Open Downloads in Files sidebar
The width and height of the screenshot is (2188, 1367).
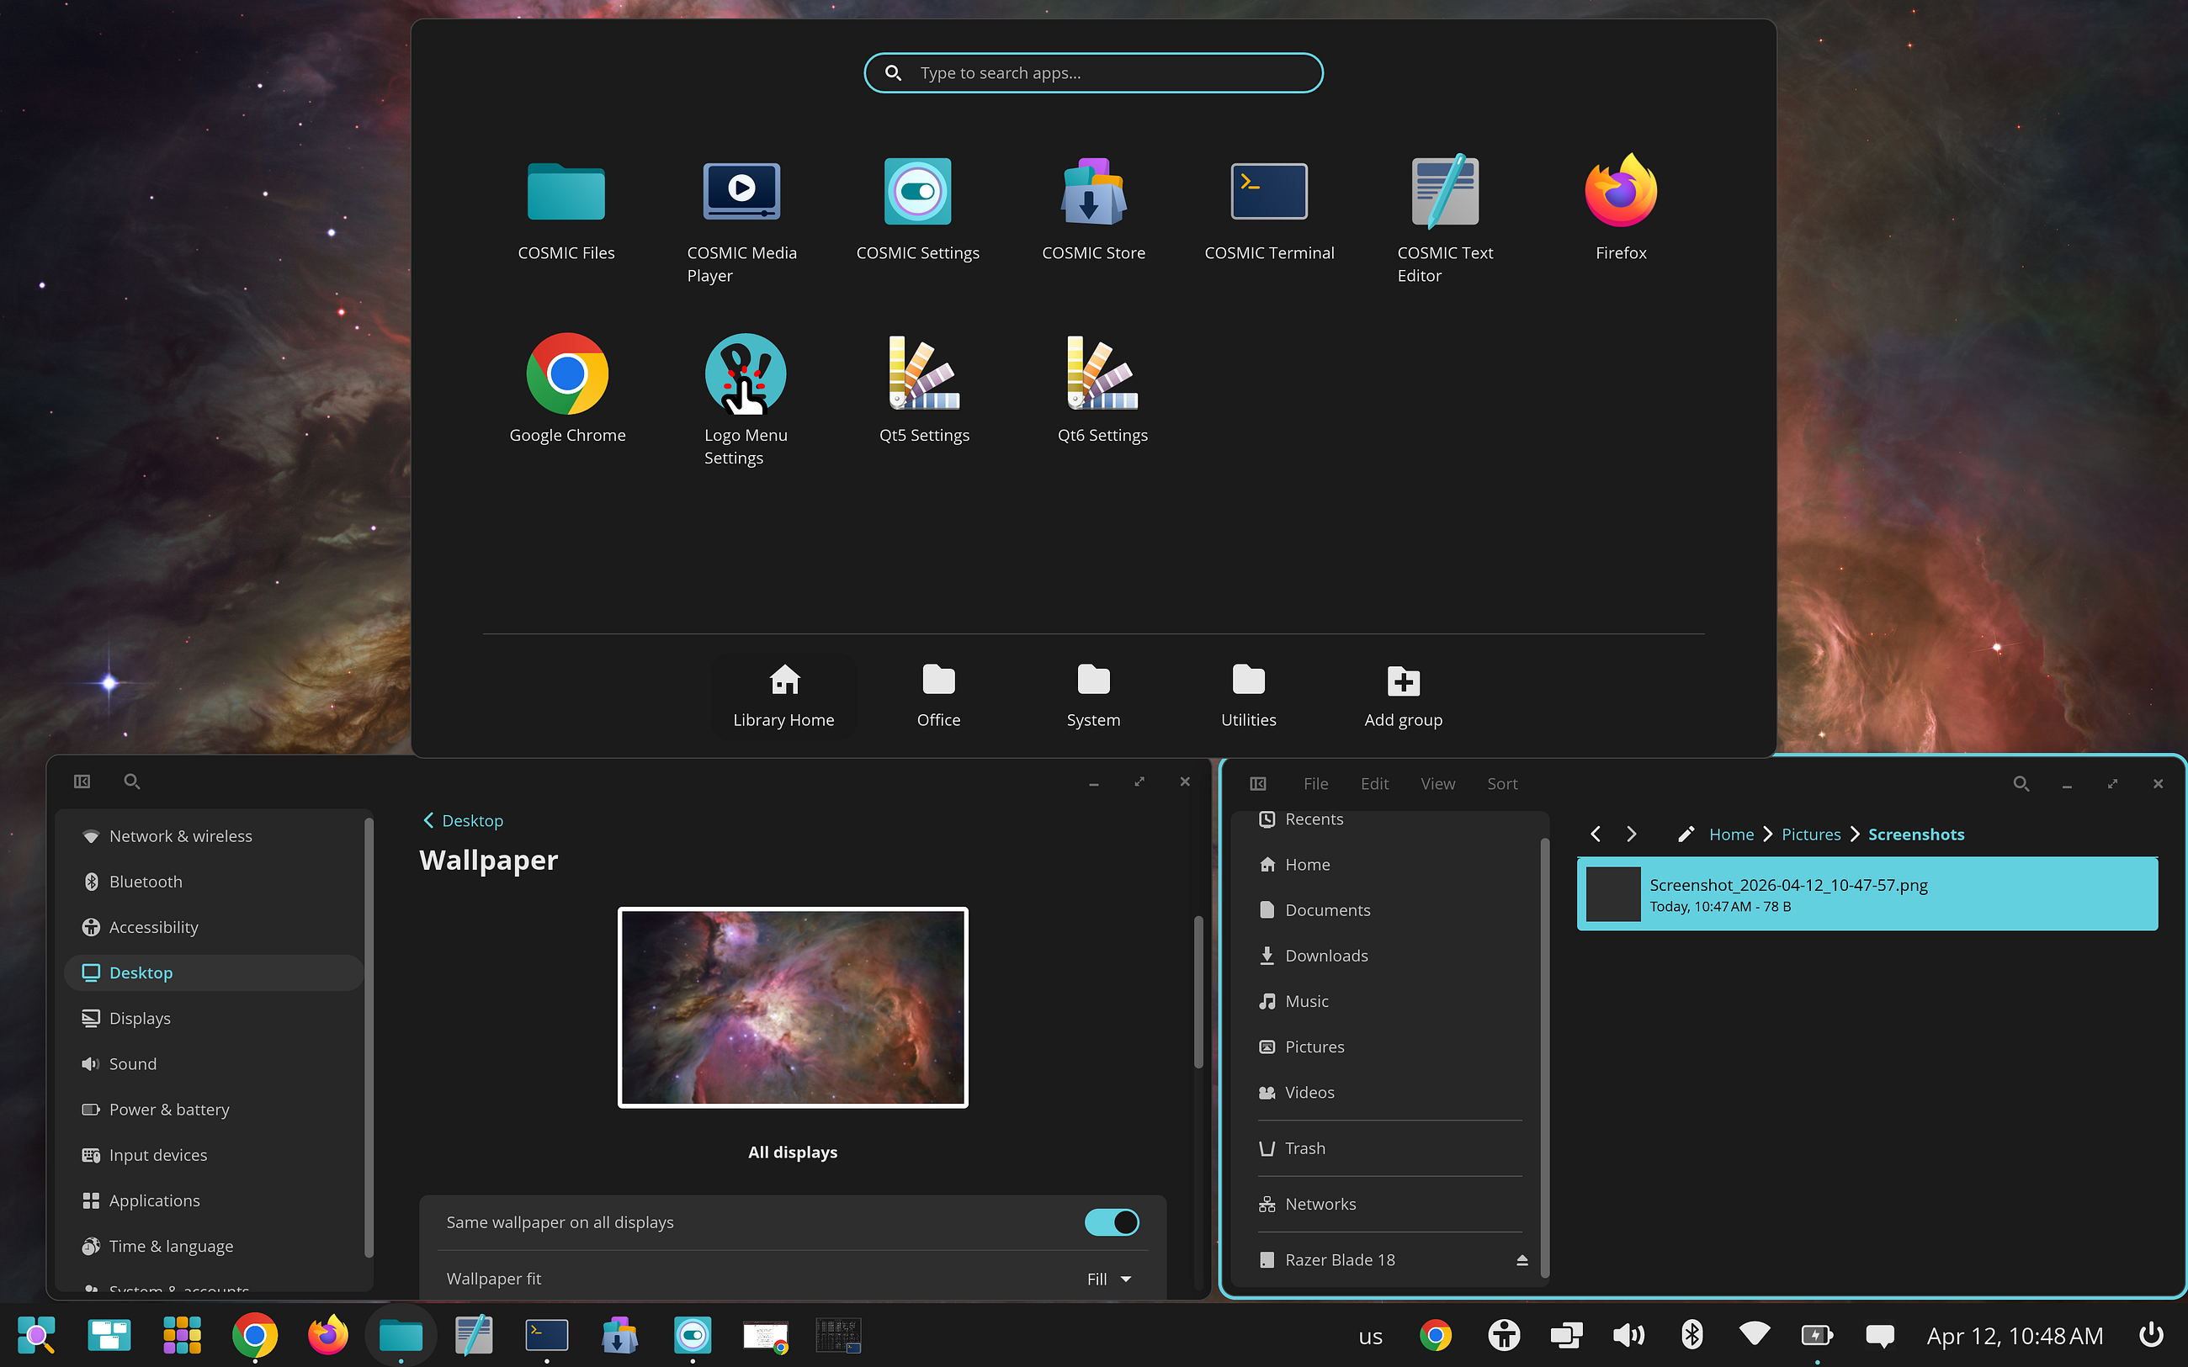point(1389,956)
